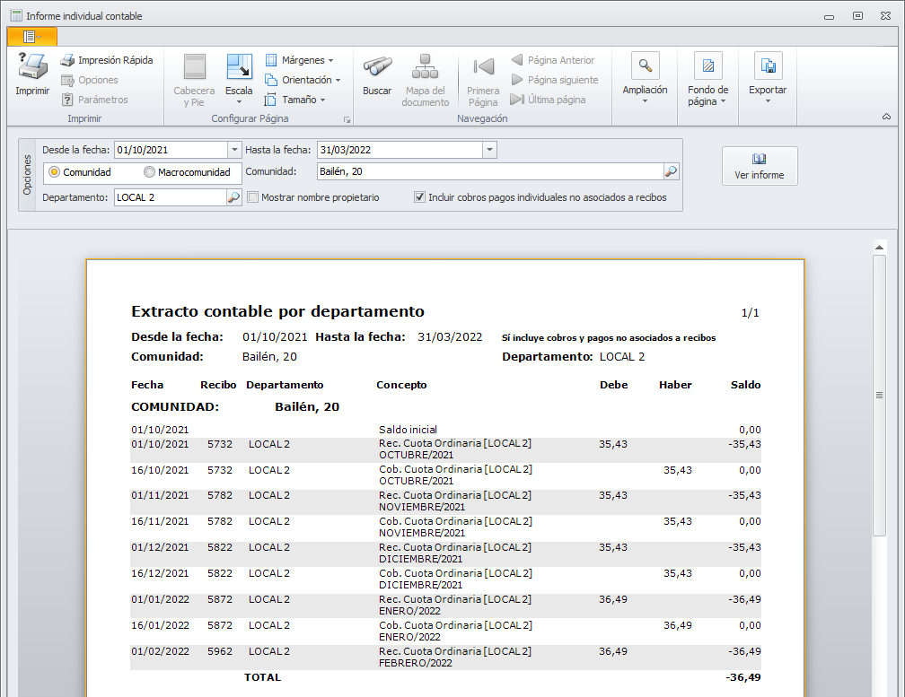Screen dimensions: 905x697
Task: Click the Ver informe button
Action: (760, 166)
